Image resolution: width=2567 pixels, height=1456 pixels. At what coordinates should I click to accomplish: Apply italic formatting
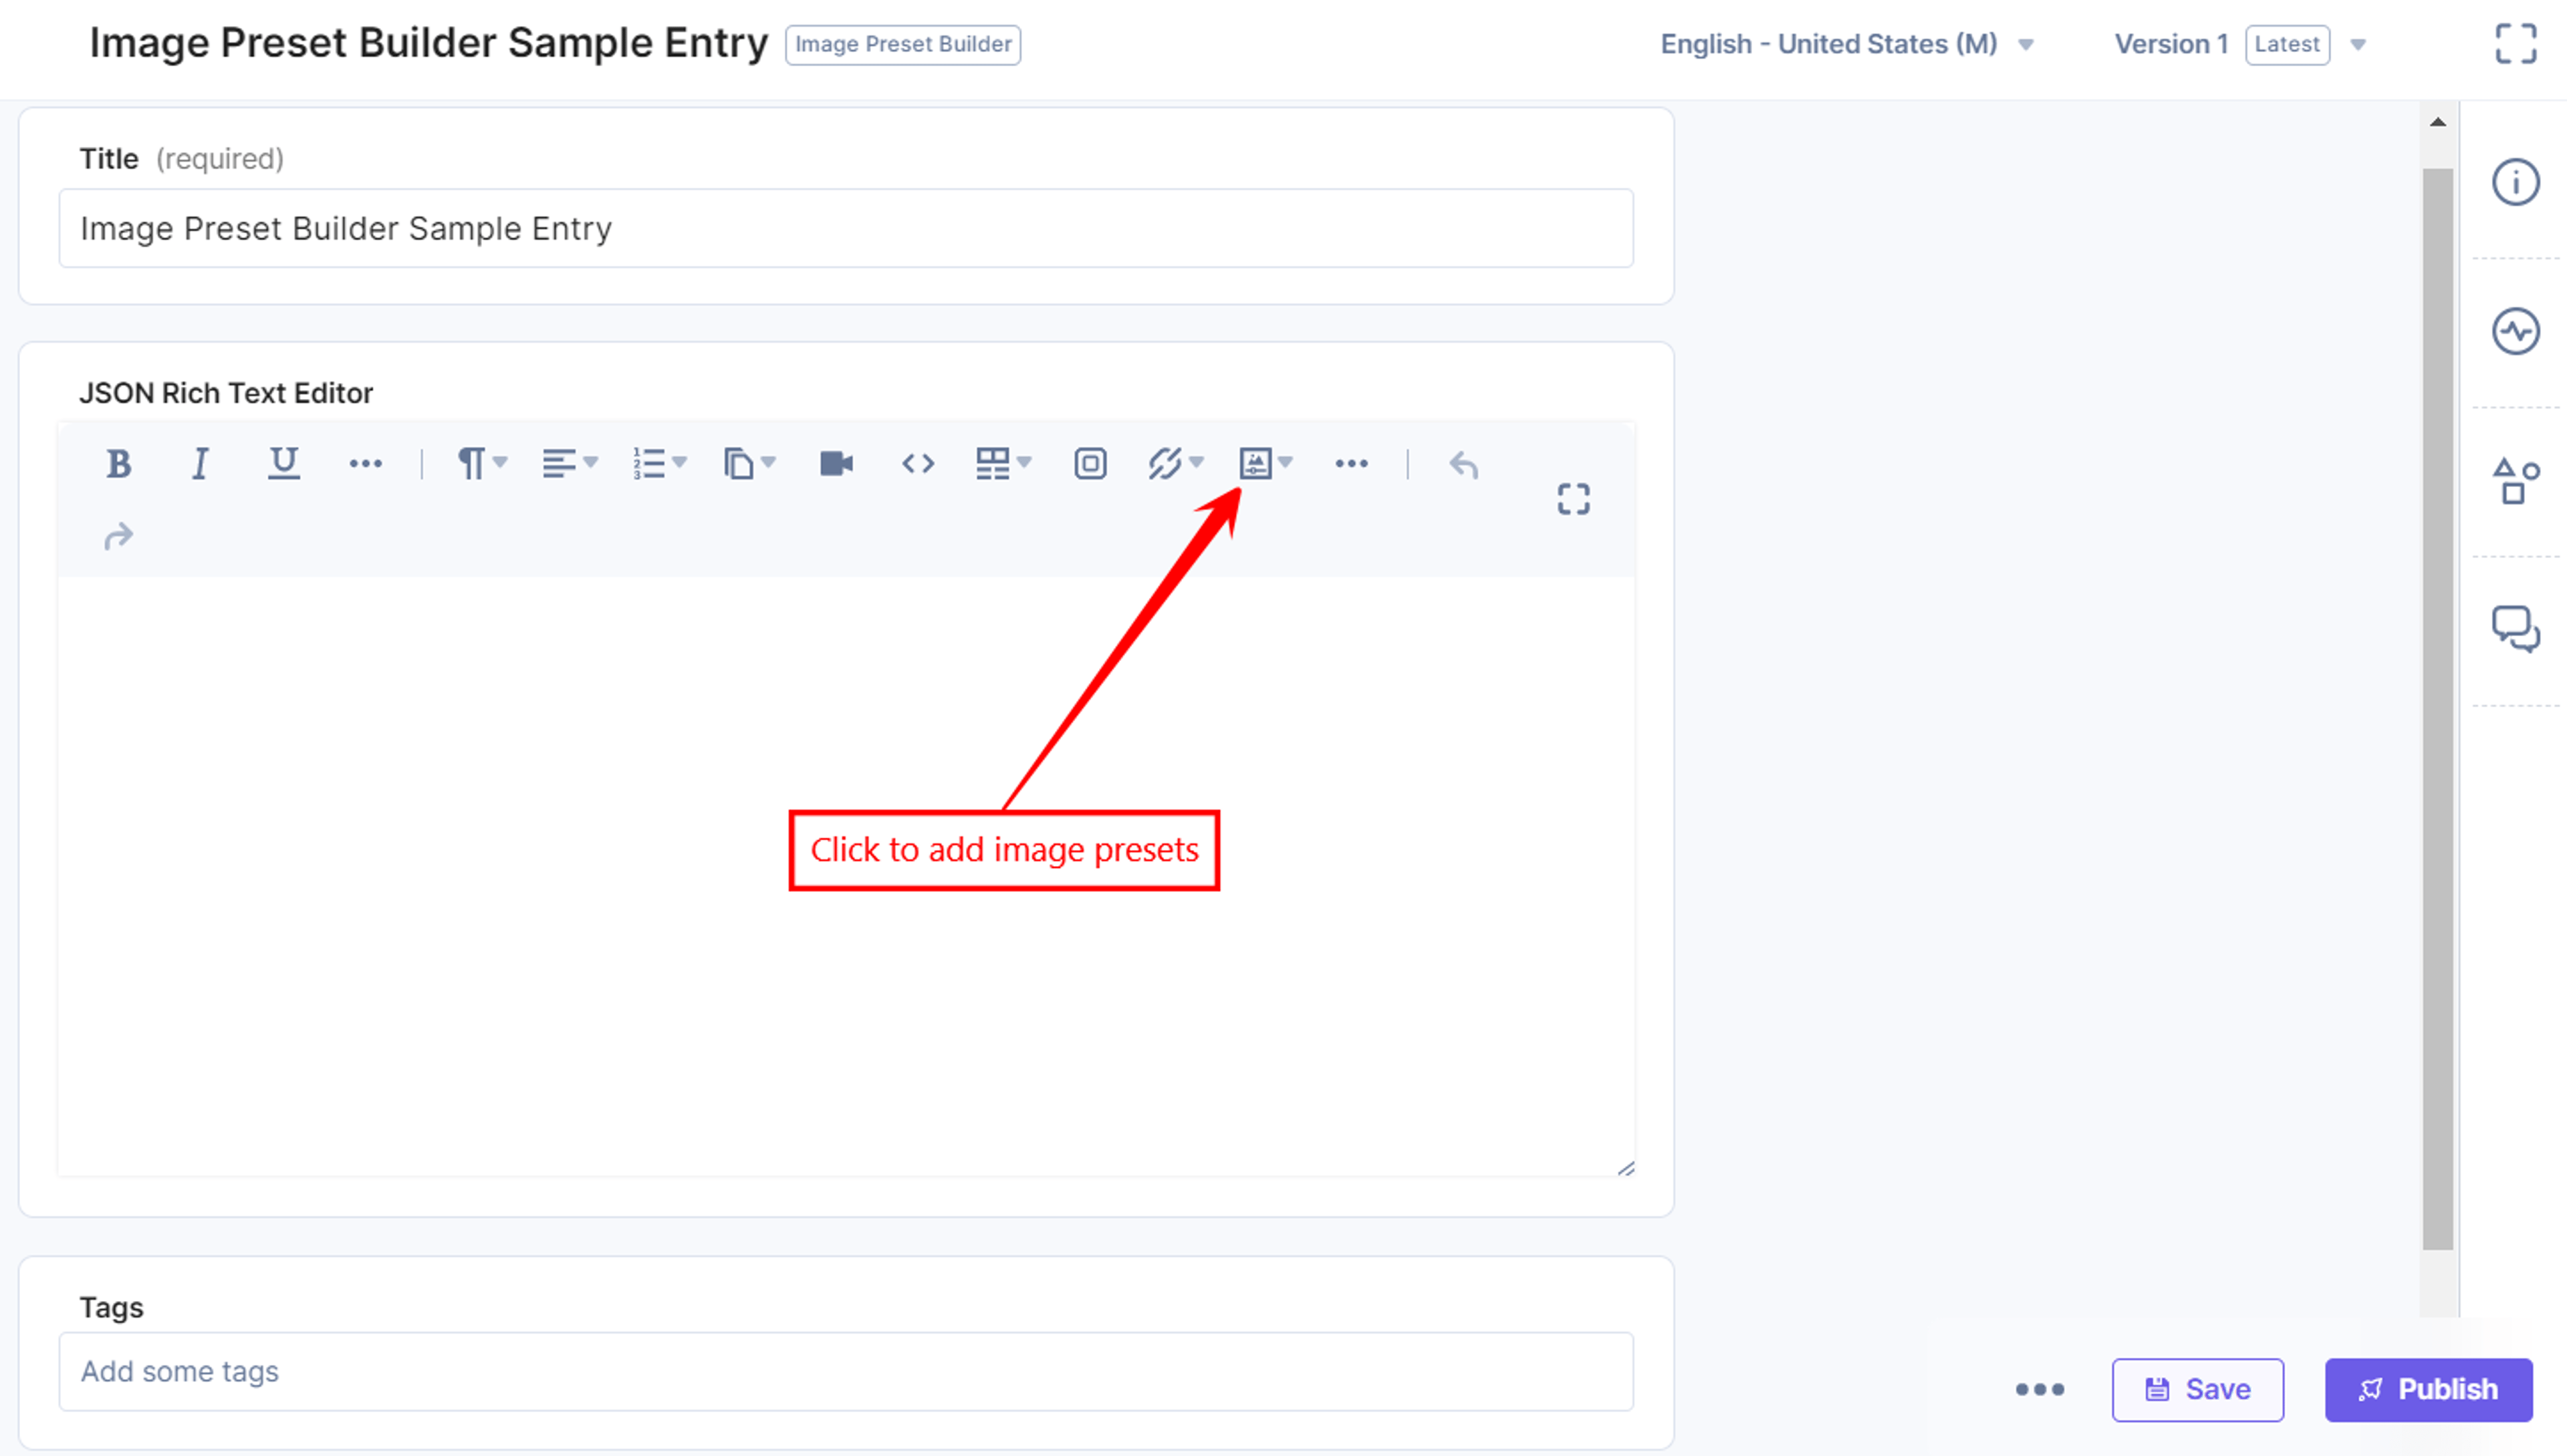(x=200, y=463)
